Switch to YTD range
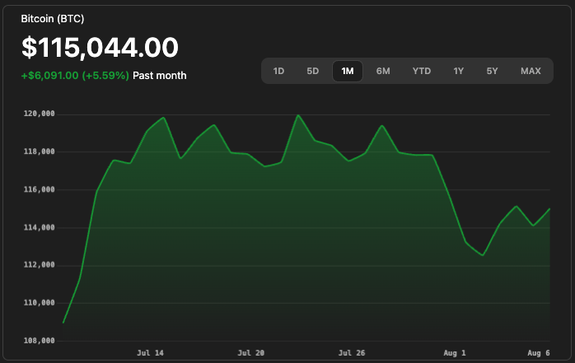575x363 pixels. [x=421, y=71]
